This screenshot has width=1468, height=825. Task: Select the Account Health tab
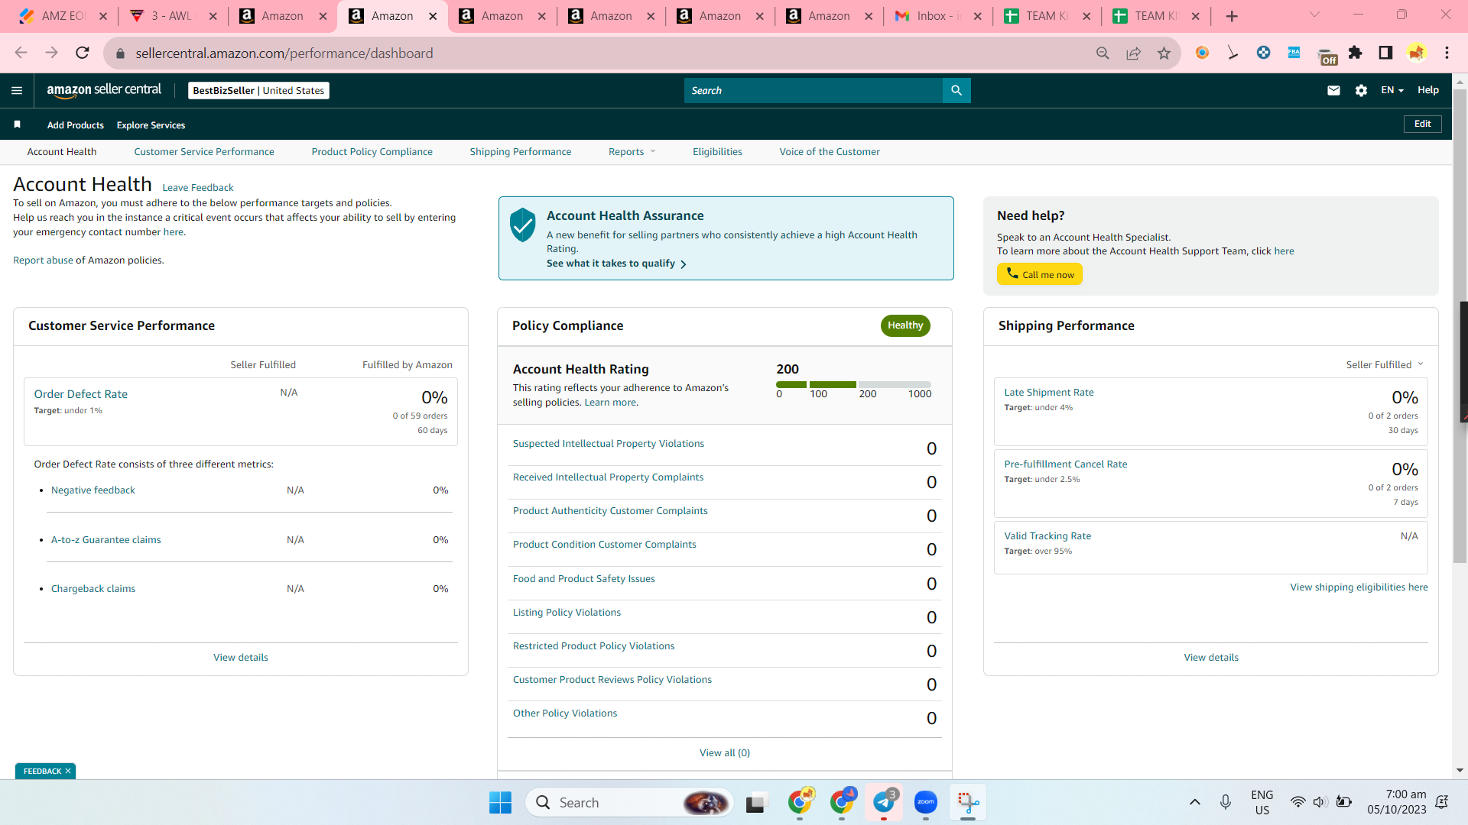coord(62,151)
